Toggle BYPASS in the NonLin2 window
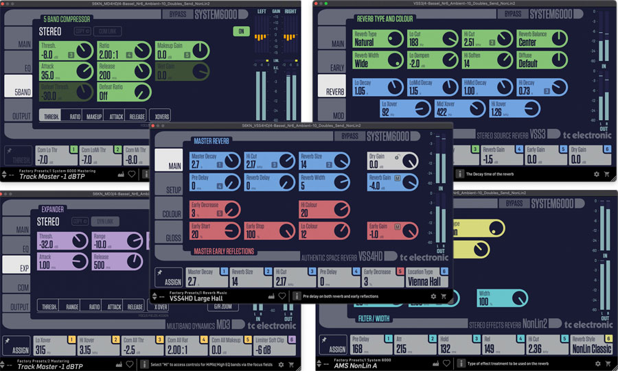Image resolution: width=618 pixels, height=371 pixels. (514, 204)
